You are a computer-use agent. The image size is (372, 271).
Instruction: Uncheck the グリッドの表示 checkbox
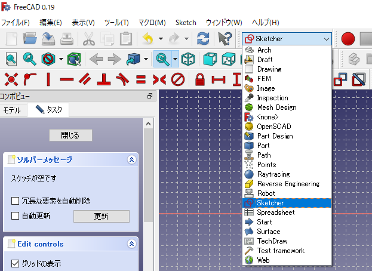pyautogui.click(x=15, y=263)
